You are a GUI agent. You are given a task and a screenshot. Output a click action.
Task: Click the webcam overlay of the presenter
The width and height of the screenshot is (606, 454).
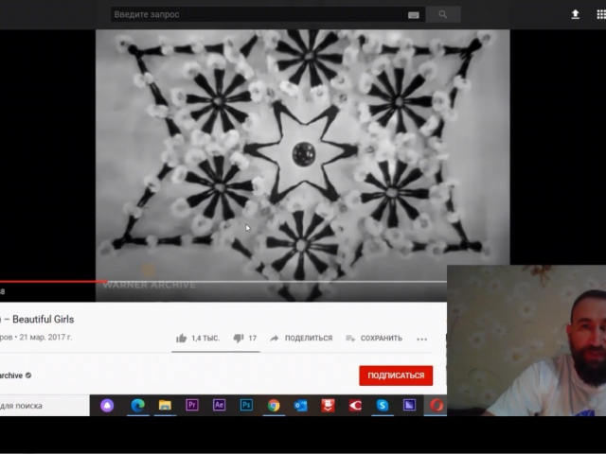526,340
